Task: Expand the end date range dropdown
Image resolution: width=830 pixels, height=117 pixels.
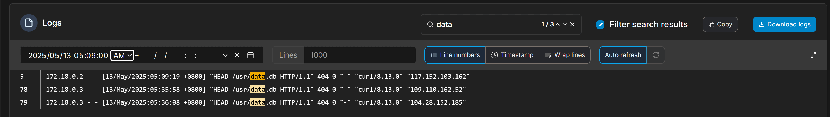Action: (225, 55)
